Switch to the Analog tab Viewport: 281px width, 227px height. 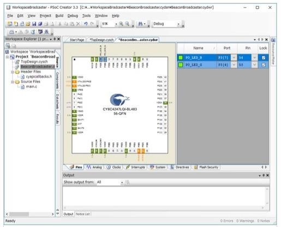pos(94,167)
